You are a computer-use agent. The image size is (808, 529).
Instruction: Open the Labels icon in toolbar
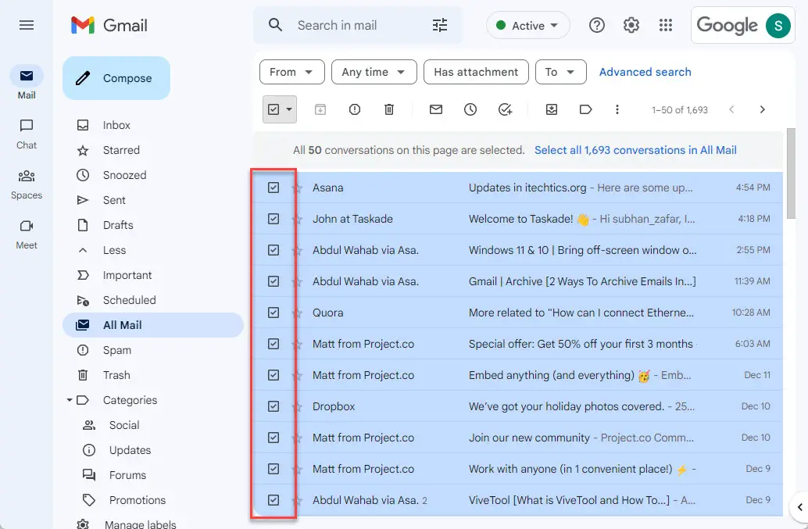click(x=586, y=109)
